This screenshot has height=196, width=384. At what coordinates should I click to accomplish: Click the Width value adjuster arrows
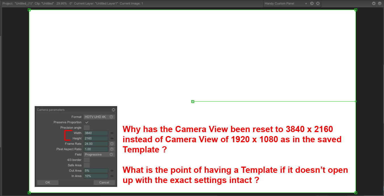pos(112,133)
